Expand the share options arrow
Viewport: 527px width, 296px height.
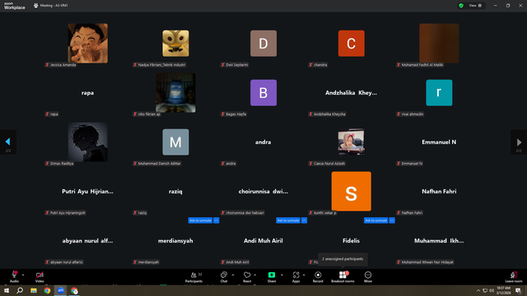click(282, 275)
